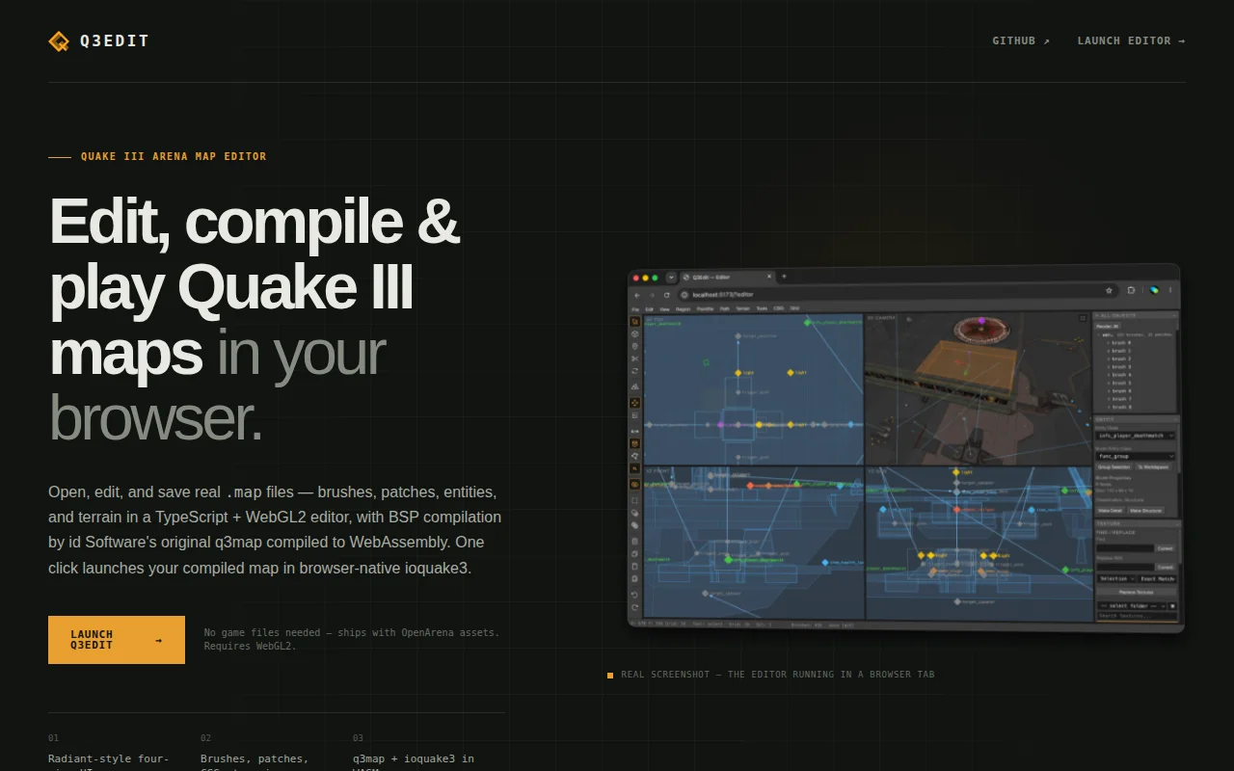Click the 'Edit, compile &' headline text

point(254,221)
